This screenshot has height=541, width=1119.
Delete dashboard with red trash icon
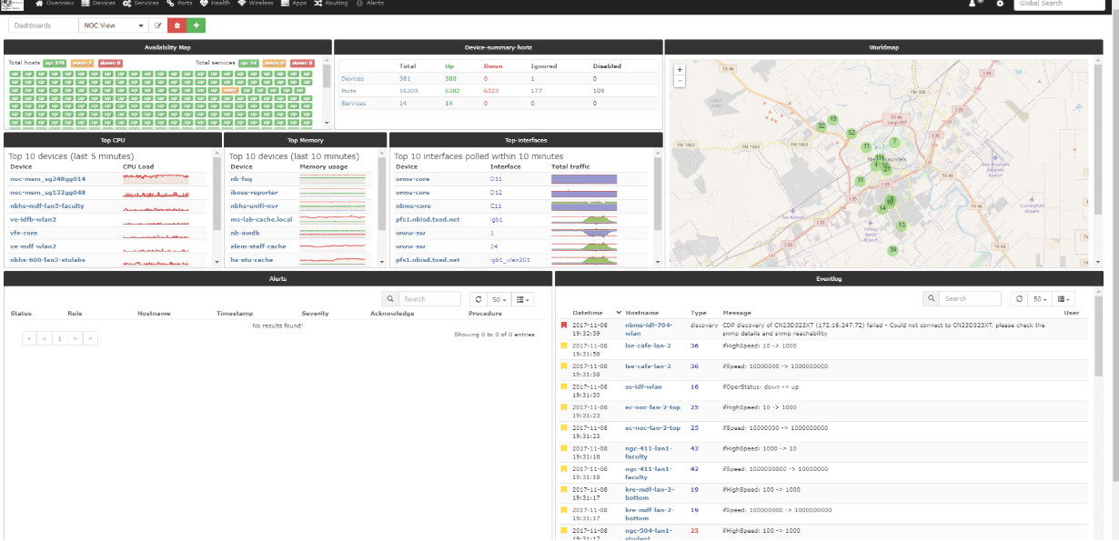176,25
